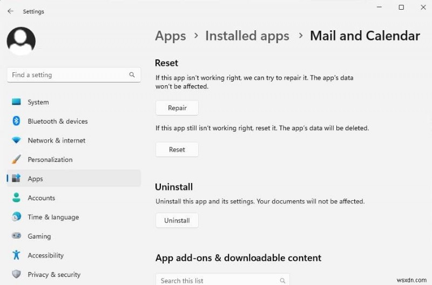This screenshot has width=432, height=285.
Task: Go to Installed apps breadcrumb
Action: pyautogui.click(x=247, y=36)
